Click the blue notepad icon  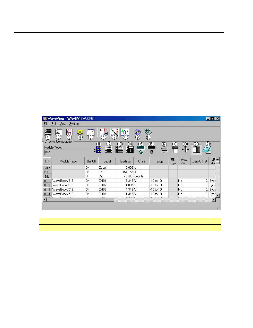(207, 149)
